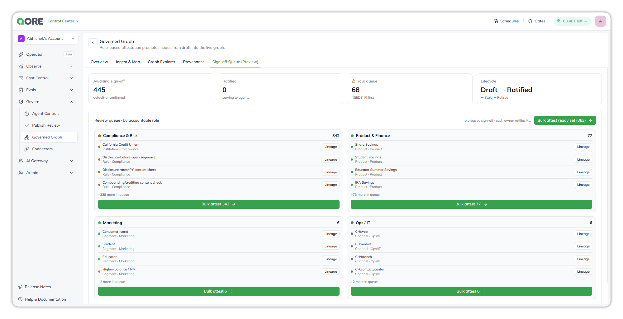Open Lineage for Student segment
Image resolution: width=623 pixels, height=319 pixels.
tap(331, 246)
